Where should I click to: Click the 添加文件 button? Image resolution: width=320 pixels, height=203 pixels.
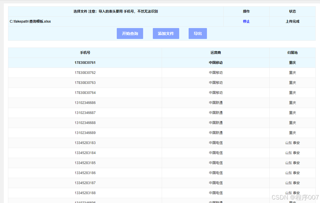(x=166, y=33)
